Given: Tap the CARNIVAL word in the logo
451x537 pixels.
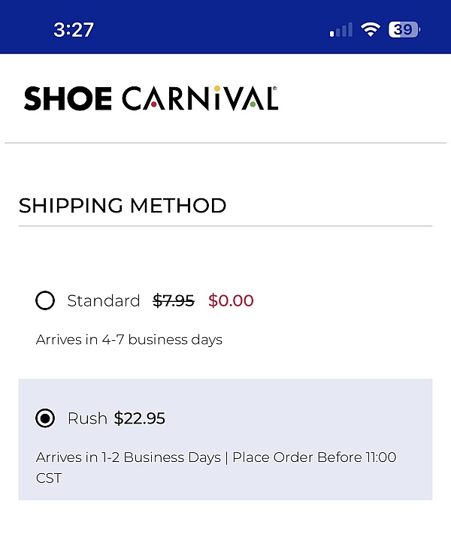Looking at the screenshot, I should pyautogui.click(x=200, y=98).
